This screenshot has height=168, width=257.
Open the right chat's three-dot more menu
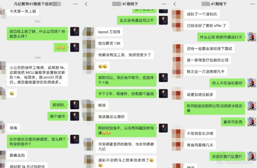coord(253,4)
